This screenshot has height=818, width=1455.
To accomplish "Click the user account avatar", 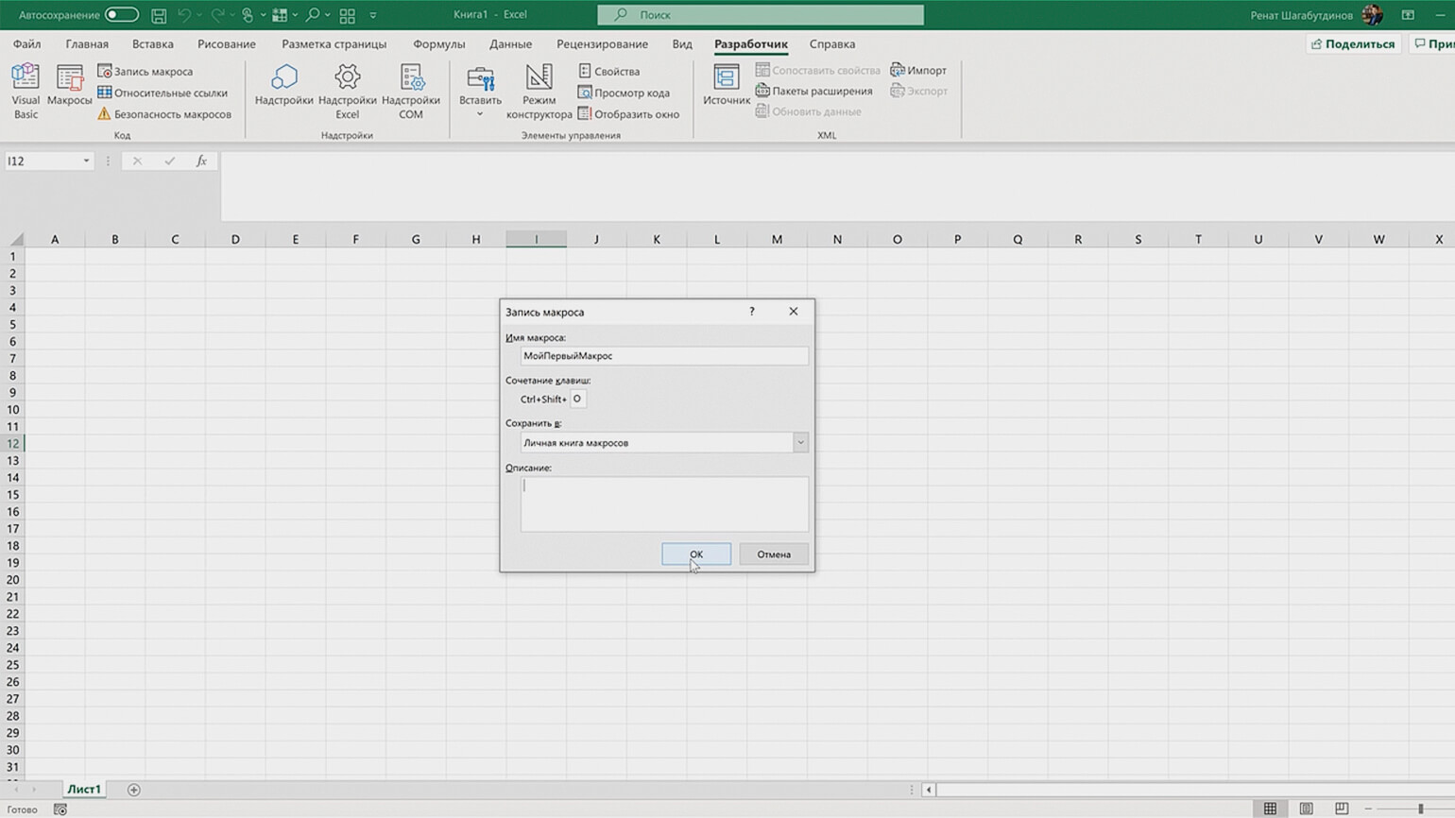I will 1373,15.
